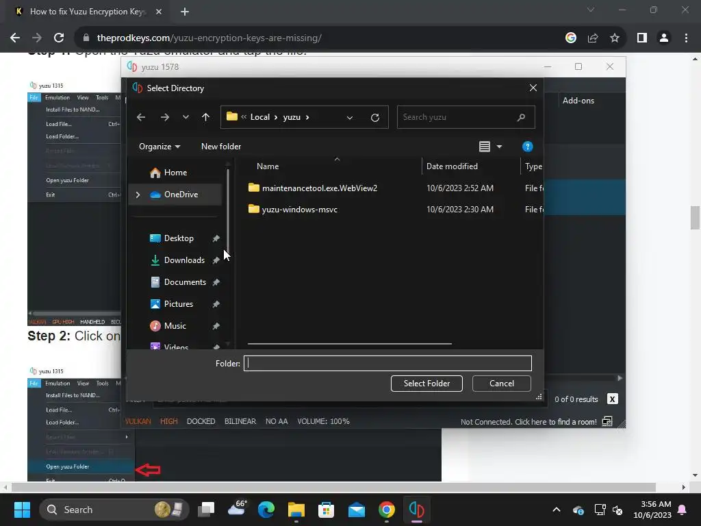Expand the OneDrive tree node

click(138, 195)
